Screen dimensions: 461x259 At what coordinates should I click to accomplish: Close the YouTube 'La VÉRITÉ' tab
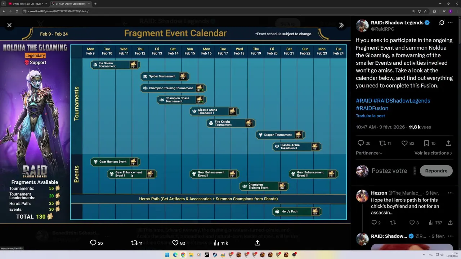click(46, 4)
